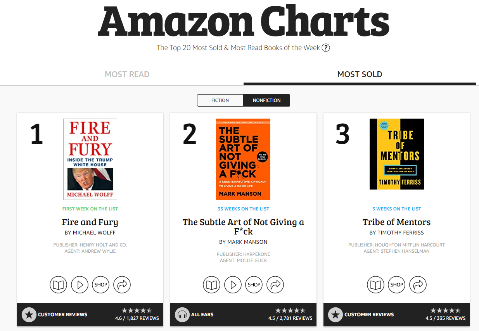Screen dimensions: 479x331
Task: Click the SHOP icon under The Subtle Art
Action: pyautogui.click(x=254, y=285)
